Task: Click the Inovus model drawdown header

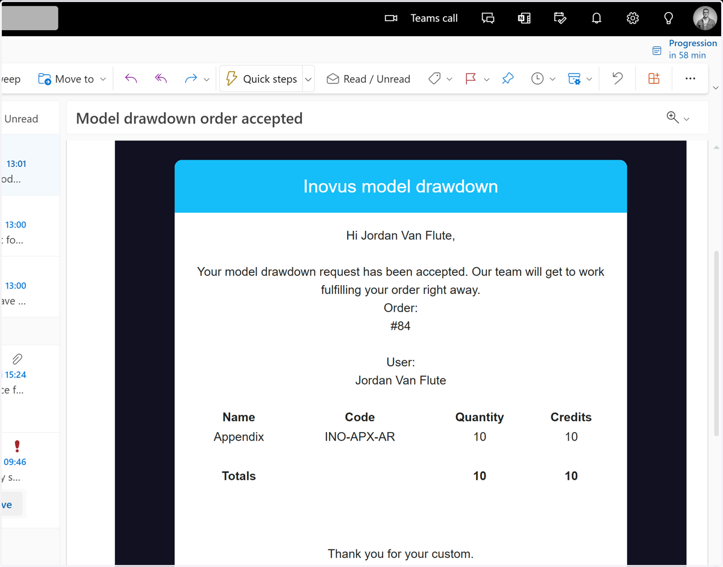Action: 401,186
